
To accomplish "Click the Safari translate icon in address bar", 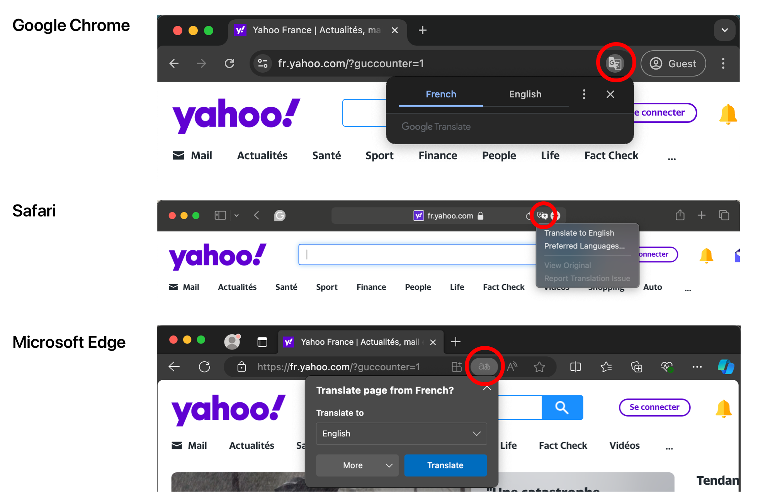I will (x=542, y=215).
